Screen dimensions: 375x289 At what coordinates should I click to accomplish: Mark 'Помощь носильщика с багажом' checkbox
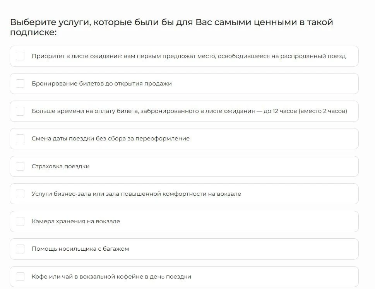tap(20, 249)
